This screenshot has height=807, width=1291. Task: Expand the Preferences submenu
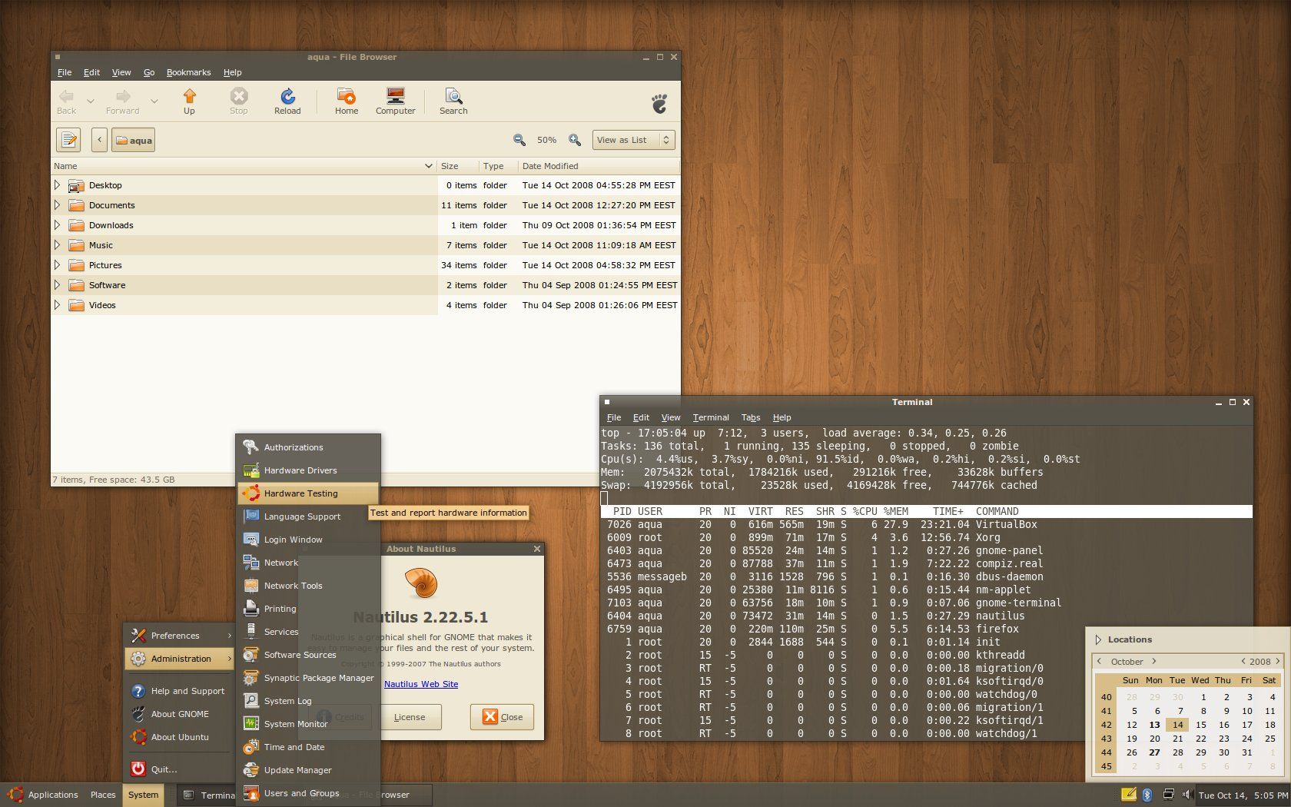point(179,636)
